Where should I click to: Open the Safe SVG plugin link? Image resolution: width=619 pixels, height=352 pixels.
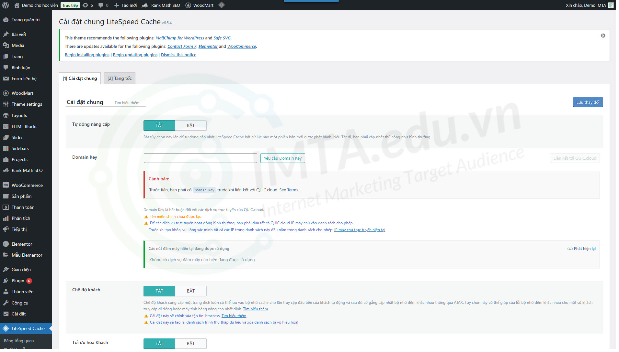pyautogui.click(x=222, y=38)
